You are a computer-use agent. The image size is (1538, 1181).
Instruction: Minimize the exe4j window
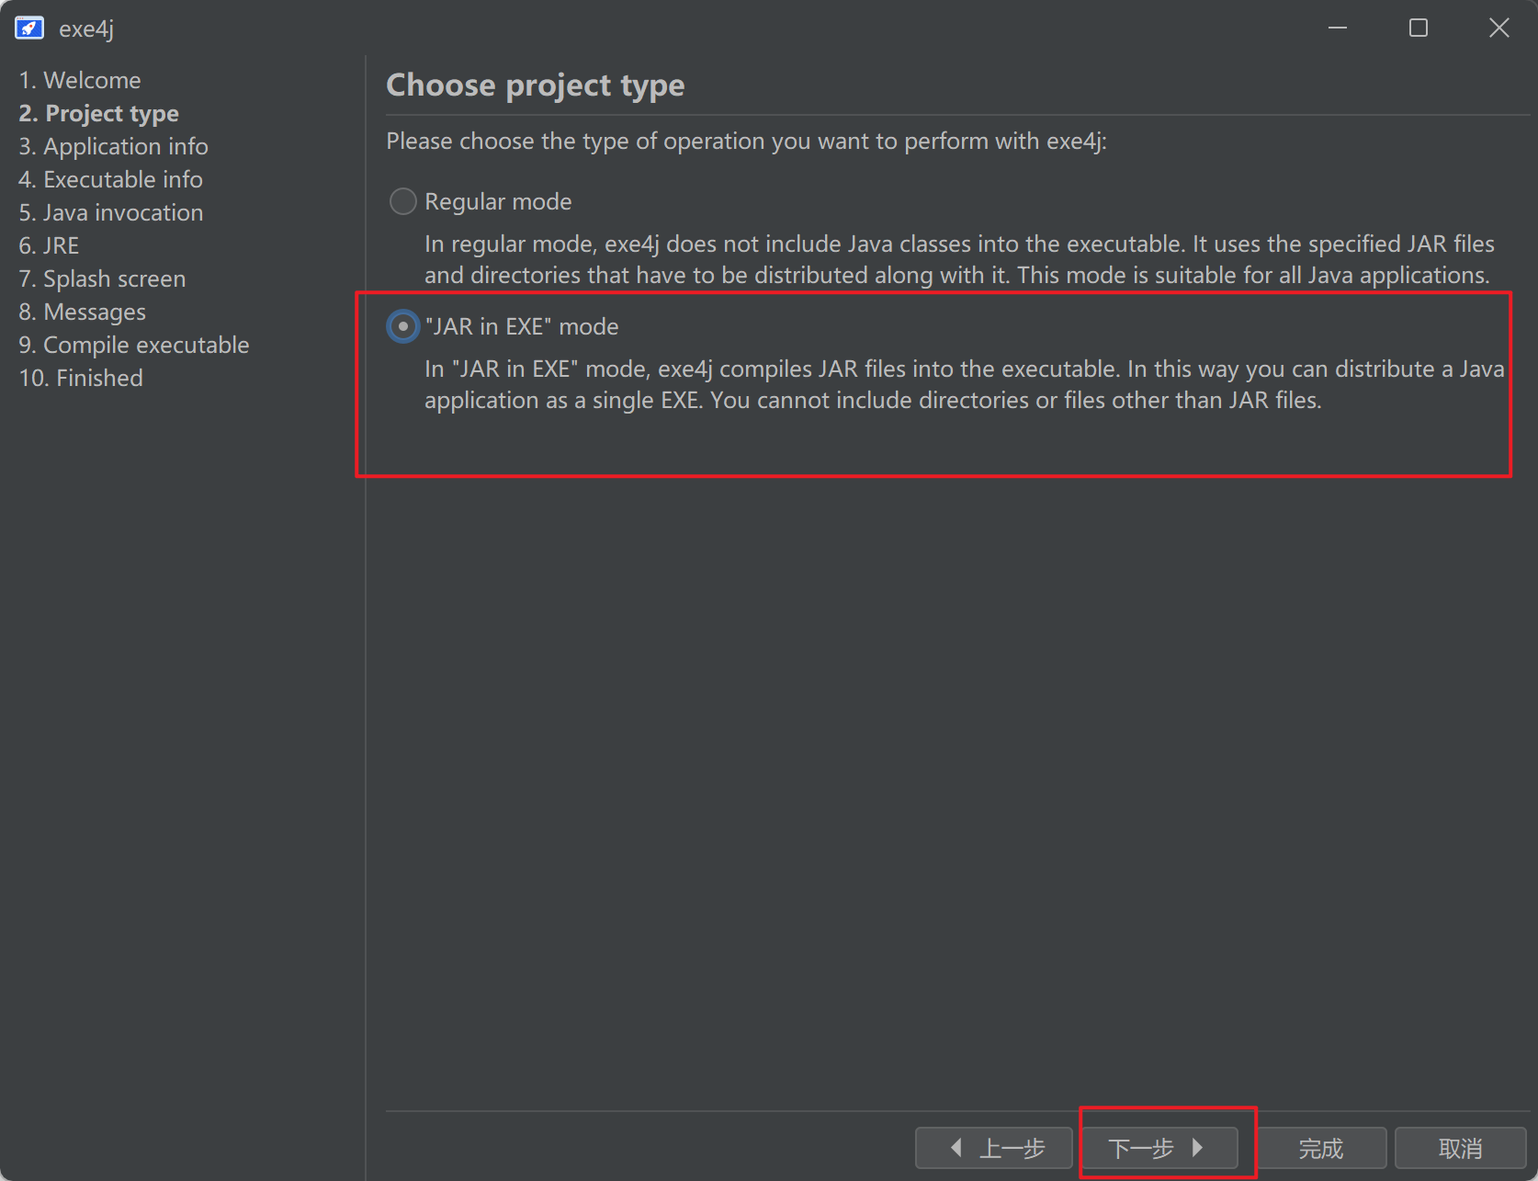1338,28
